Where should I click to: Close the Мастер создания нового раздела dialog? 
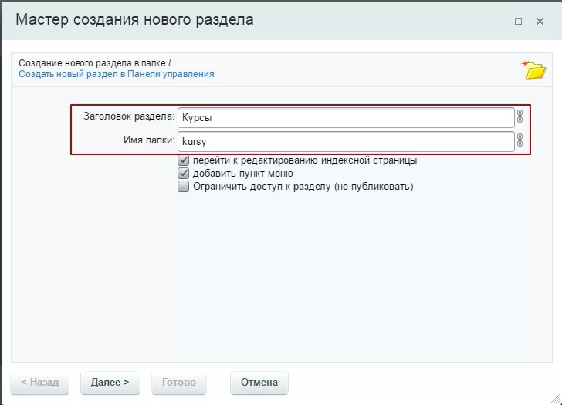[x=540, y=22]
